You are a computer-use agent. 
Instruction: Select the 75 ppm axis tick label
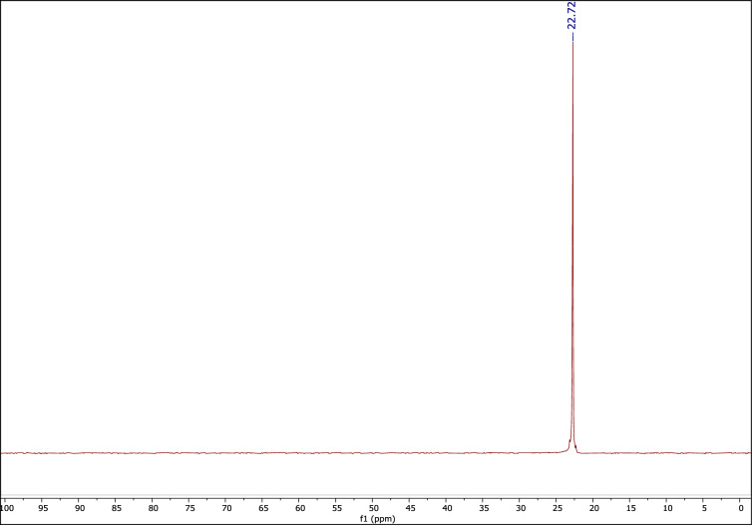tap(189, 508)
